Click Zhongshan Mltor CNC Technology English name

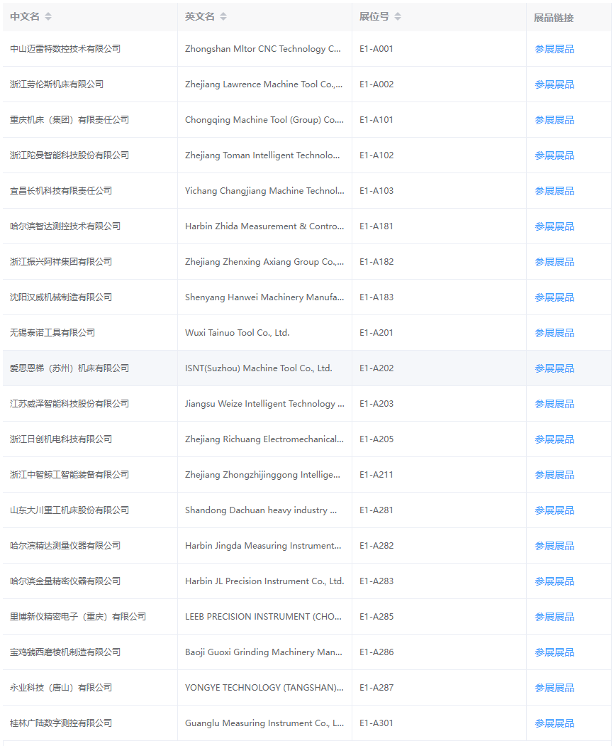pos(263,48)
